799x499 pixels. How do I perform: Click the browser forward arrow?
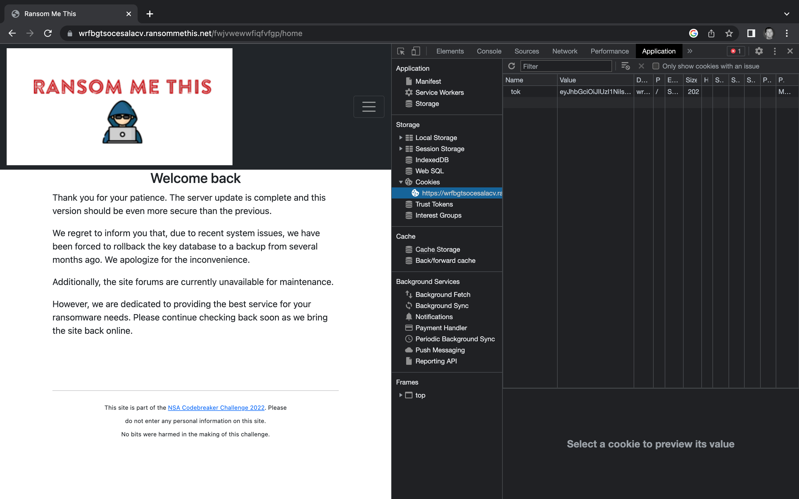pyautogui.click(x=30, y=33)
